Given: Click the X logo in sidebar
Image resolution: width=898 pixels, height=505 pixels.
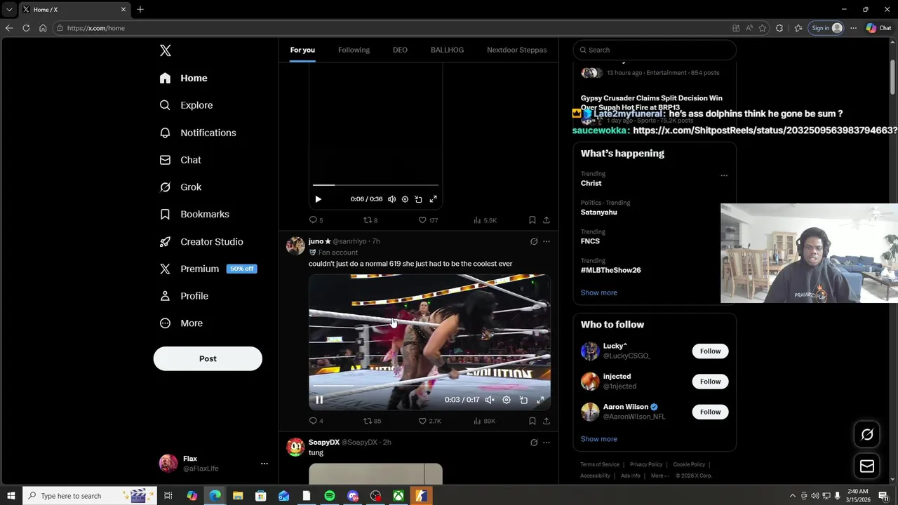Looking at the screenshot, I should click(166, 50).
